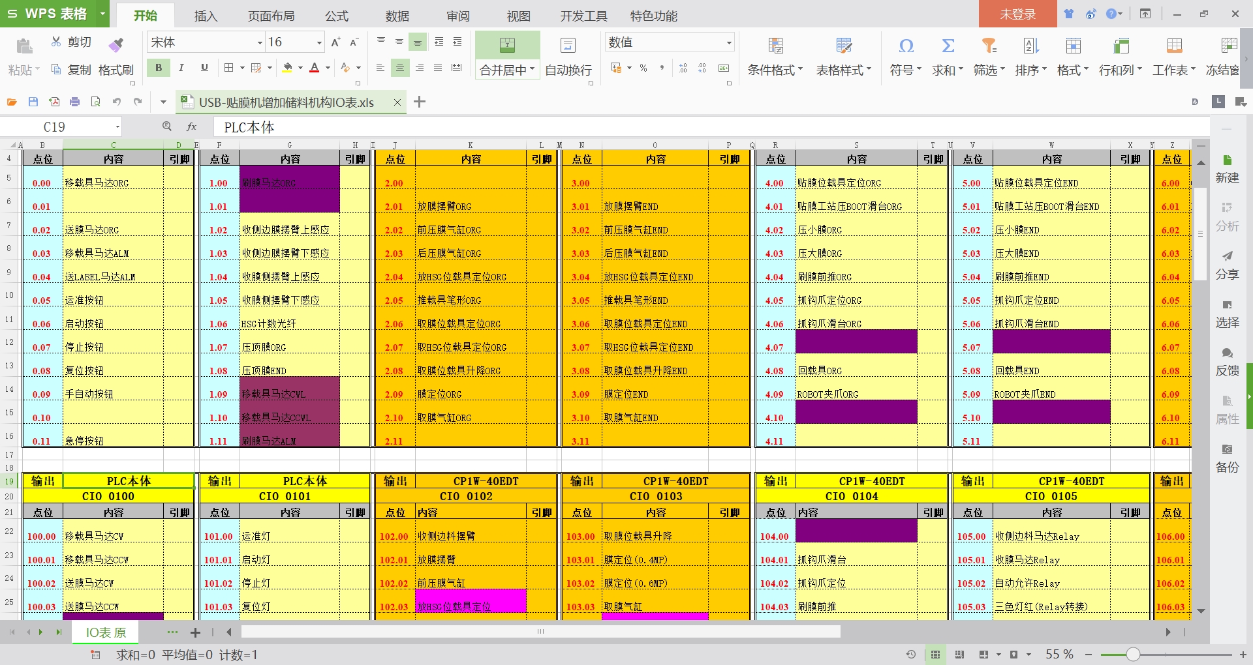Click the cut (剪切) scissors button
Screen dimensions: 1253x665
pos(71,42)
